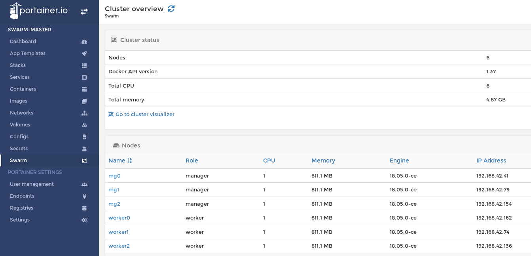Screen dimensions: 531x256
Task: Click the portainer.io logo
Action: [x=38, y=11]
